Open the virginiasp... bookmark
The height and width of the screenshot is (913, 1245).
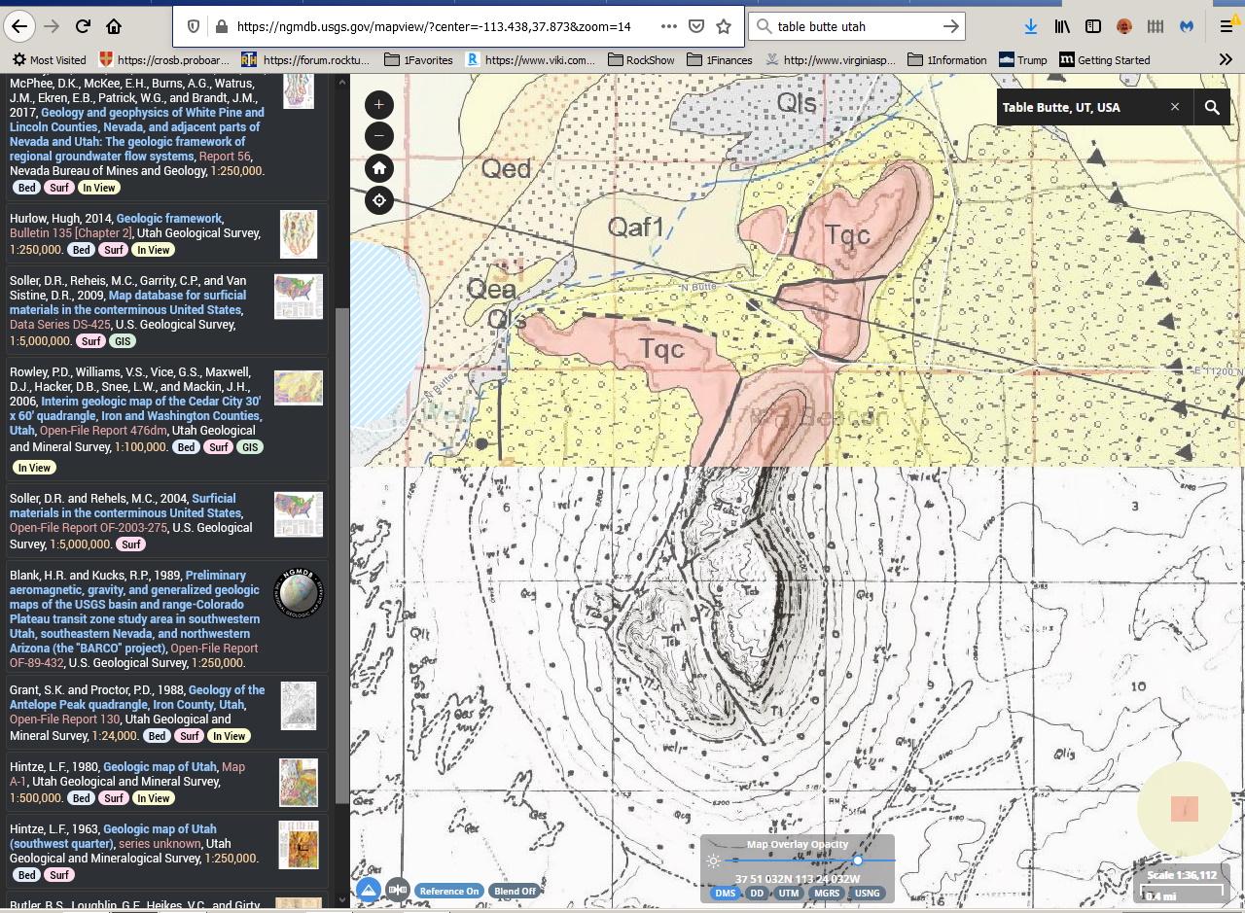click(x=831, y=59)
